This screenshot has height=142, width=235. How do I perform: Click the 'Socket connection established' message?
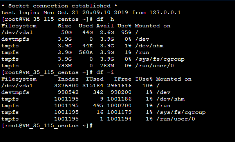(x=60, y=6)
